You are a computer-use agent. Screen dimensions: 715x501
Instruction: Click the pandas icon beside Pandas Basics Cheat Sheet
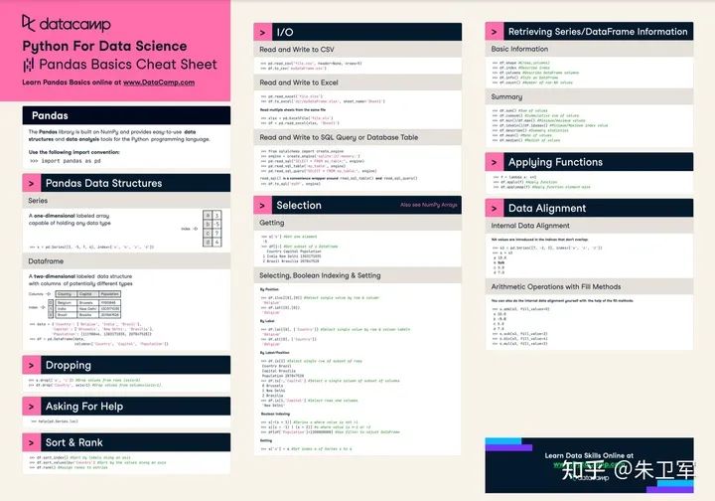click(28, 65)
